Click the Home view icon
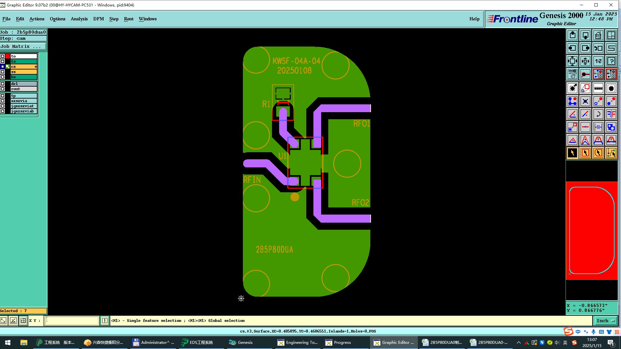 point(598,35)
